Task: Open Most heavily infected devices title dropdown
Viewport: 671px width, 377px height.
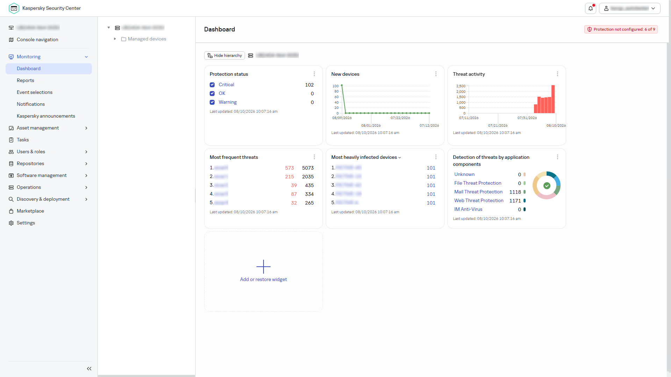Action: [399, 157]
